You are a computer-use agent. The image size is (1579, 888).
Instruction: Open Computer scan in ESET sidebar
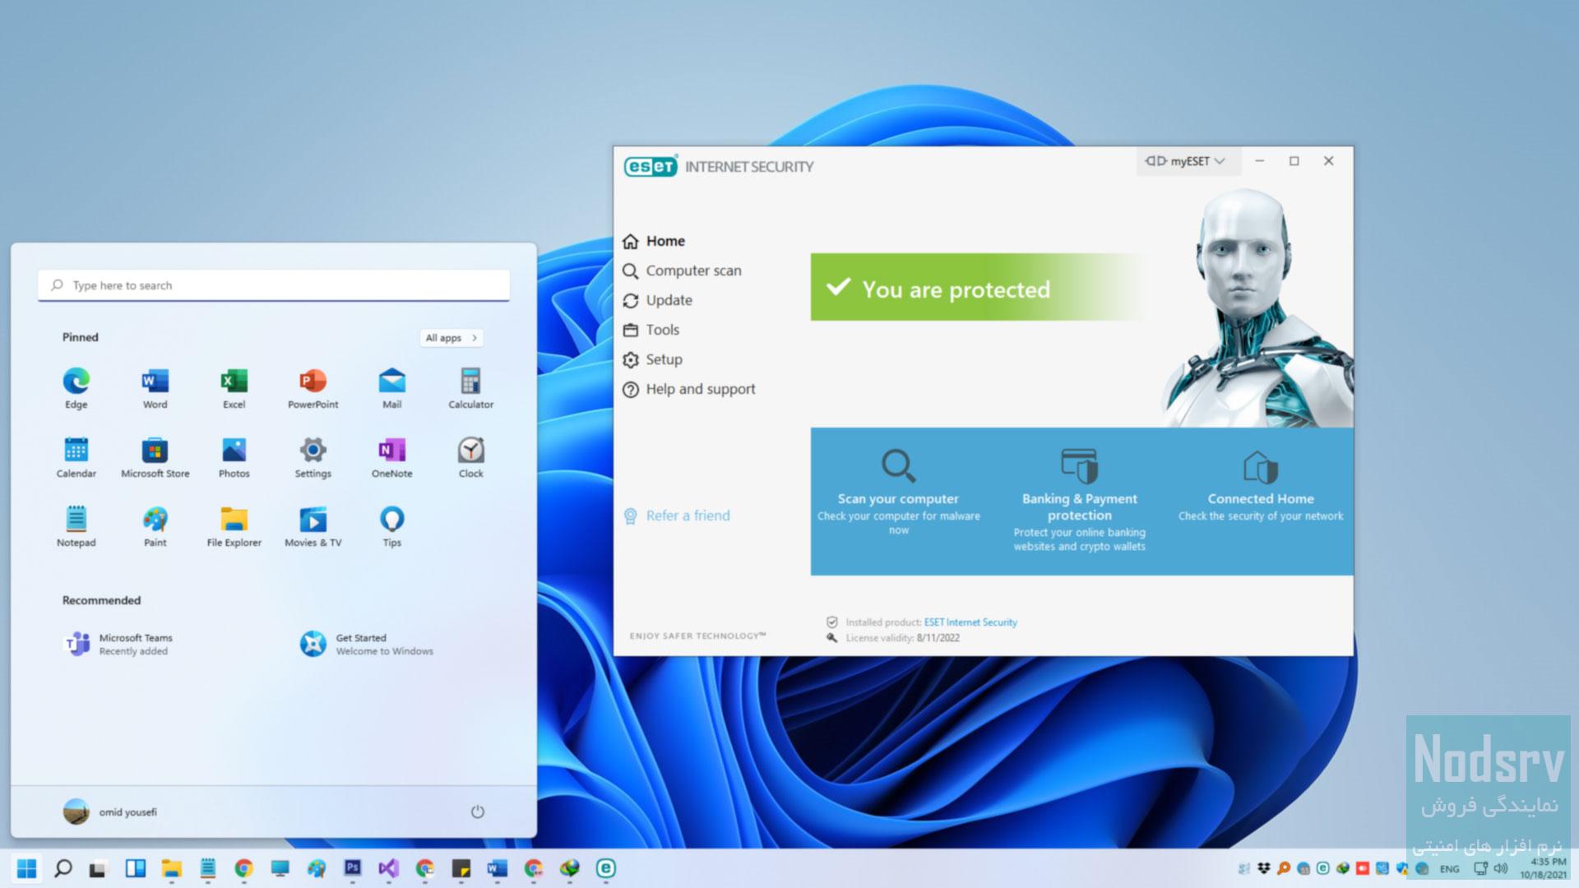[683, 271]
